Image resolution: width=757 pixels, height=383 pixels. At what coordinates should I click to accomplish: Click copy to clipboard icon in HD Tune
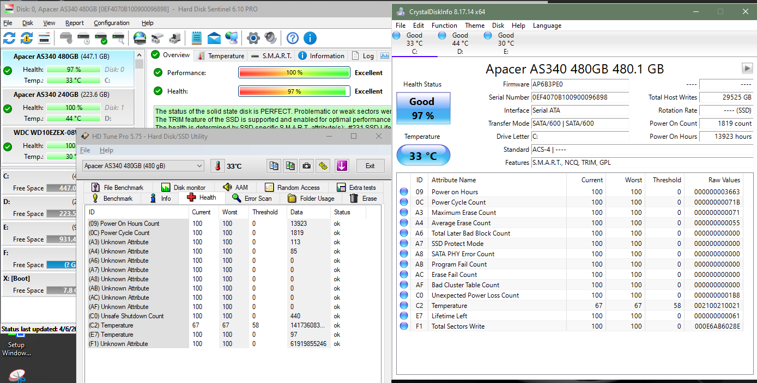point(274,166)
